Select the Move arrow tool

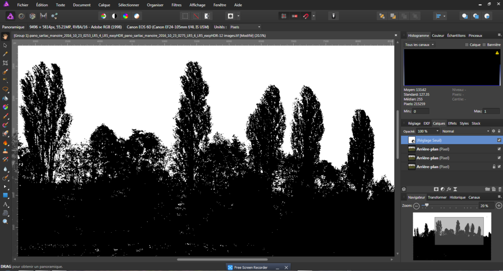point(5,46)
